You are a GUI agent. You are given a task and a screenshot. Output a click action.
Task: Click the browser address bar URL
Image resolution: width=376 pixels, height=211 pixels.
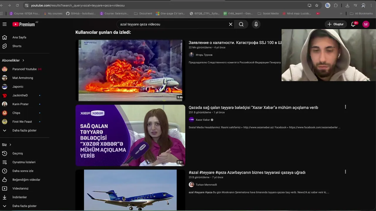click(78, 5)
